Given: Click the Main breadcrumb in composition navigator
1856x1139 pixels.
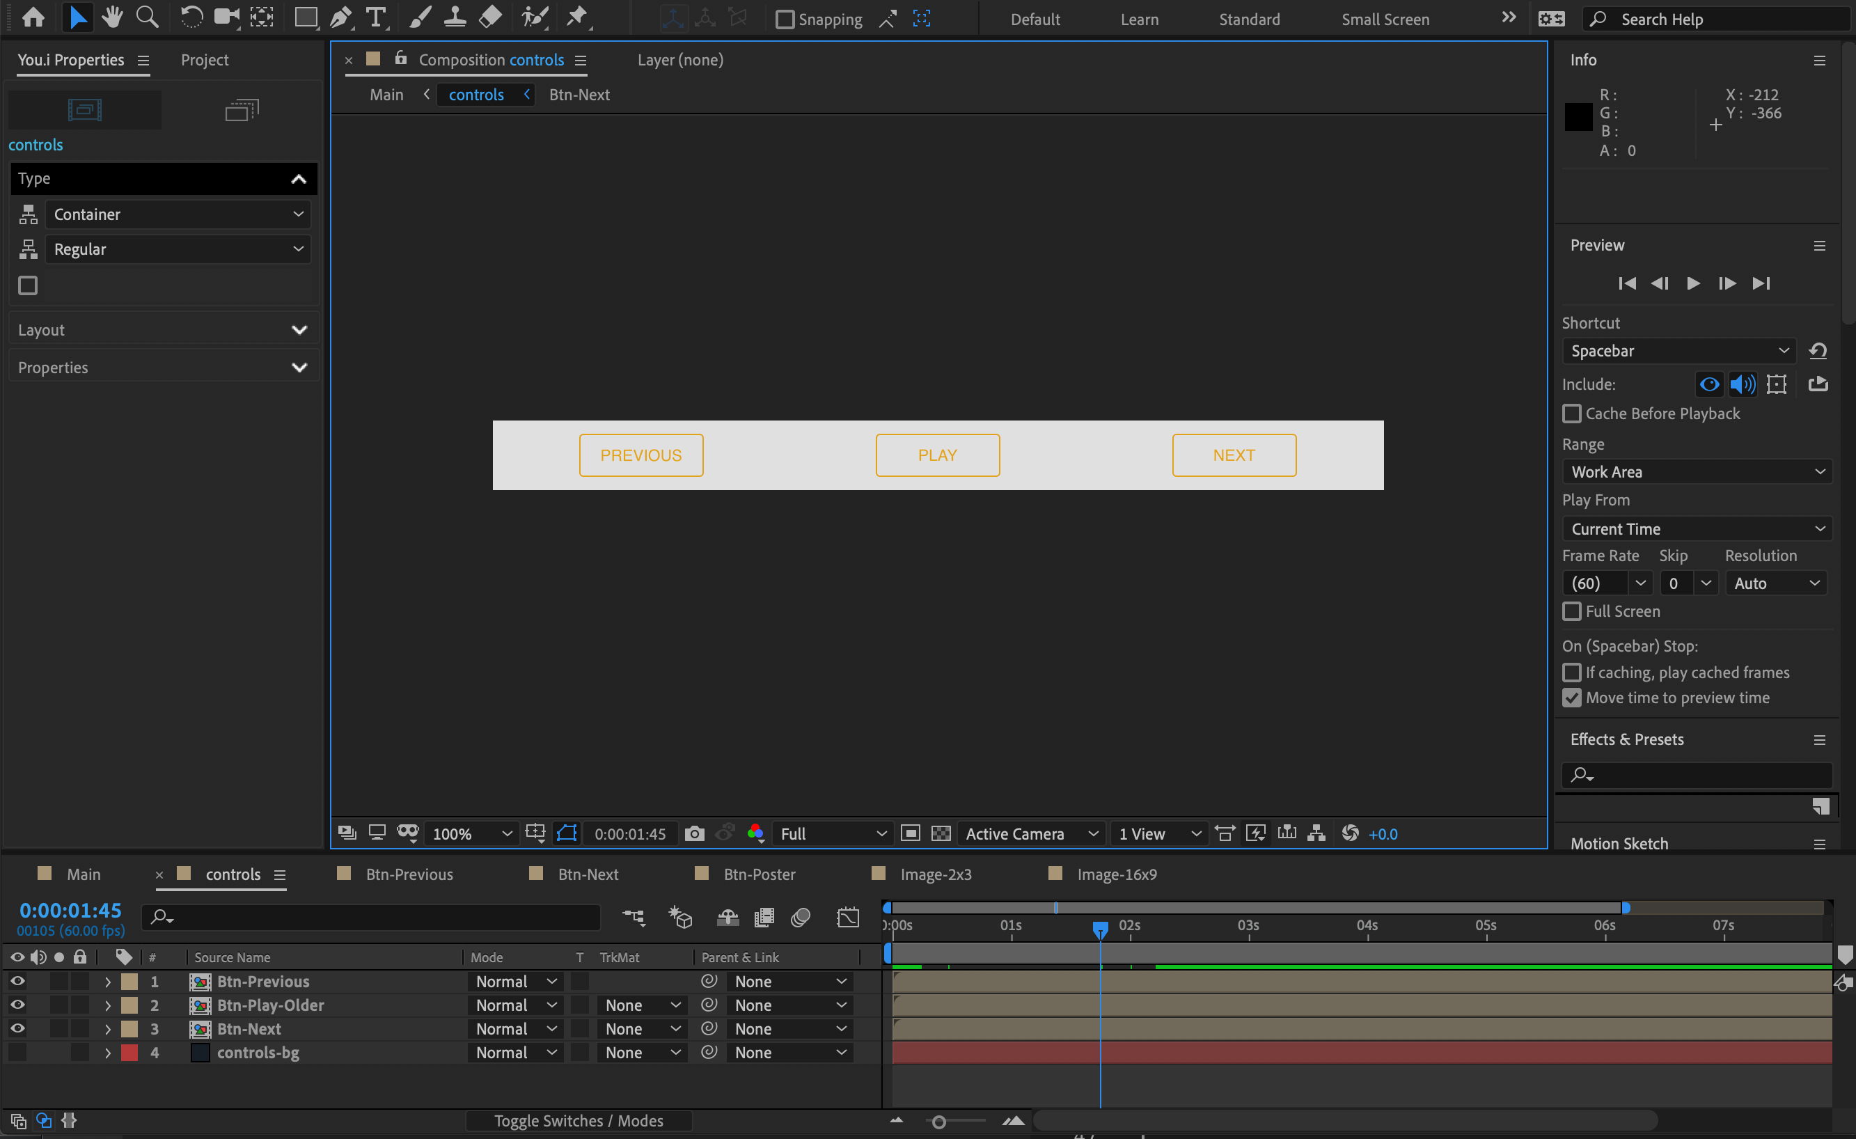Looking at the screenshot, I should [x=386, y=95].
